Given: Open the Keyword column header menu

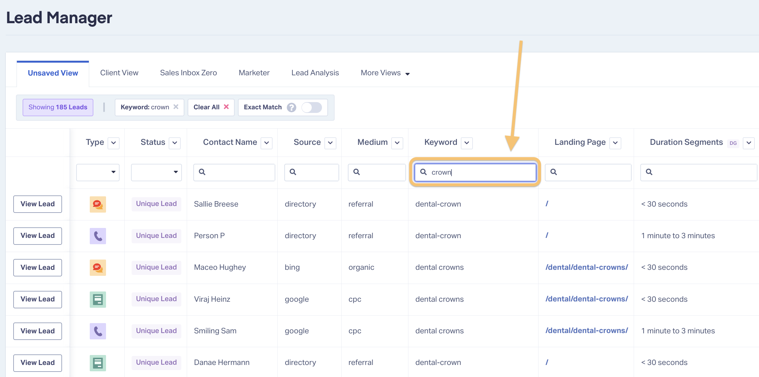Looking at the screenshot, I should [467, 143].
